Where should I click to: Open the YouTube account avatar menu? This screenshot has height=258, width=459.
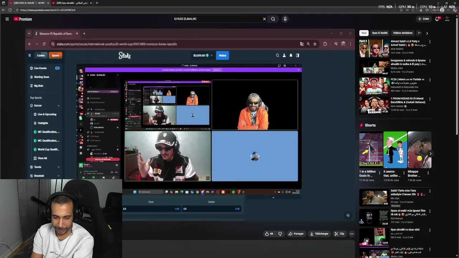pos(447,19)
